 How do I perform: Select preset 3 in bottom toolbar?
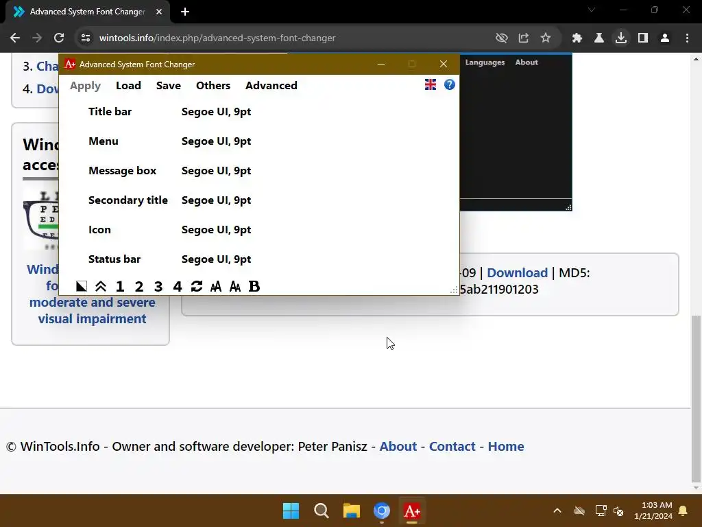pos(158,286)
